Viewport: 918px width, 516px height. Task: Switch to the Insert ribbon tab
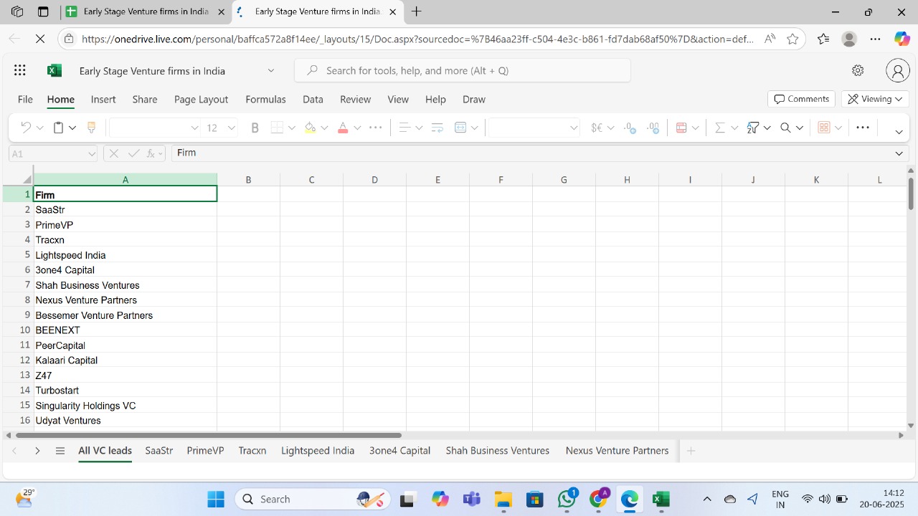103,99
